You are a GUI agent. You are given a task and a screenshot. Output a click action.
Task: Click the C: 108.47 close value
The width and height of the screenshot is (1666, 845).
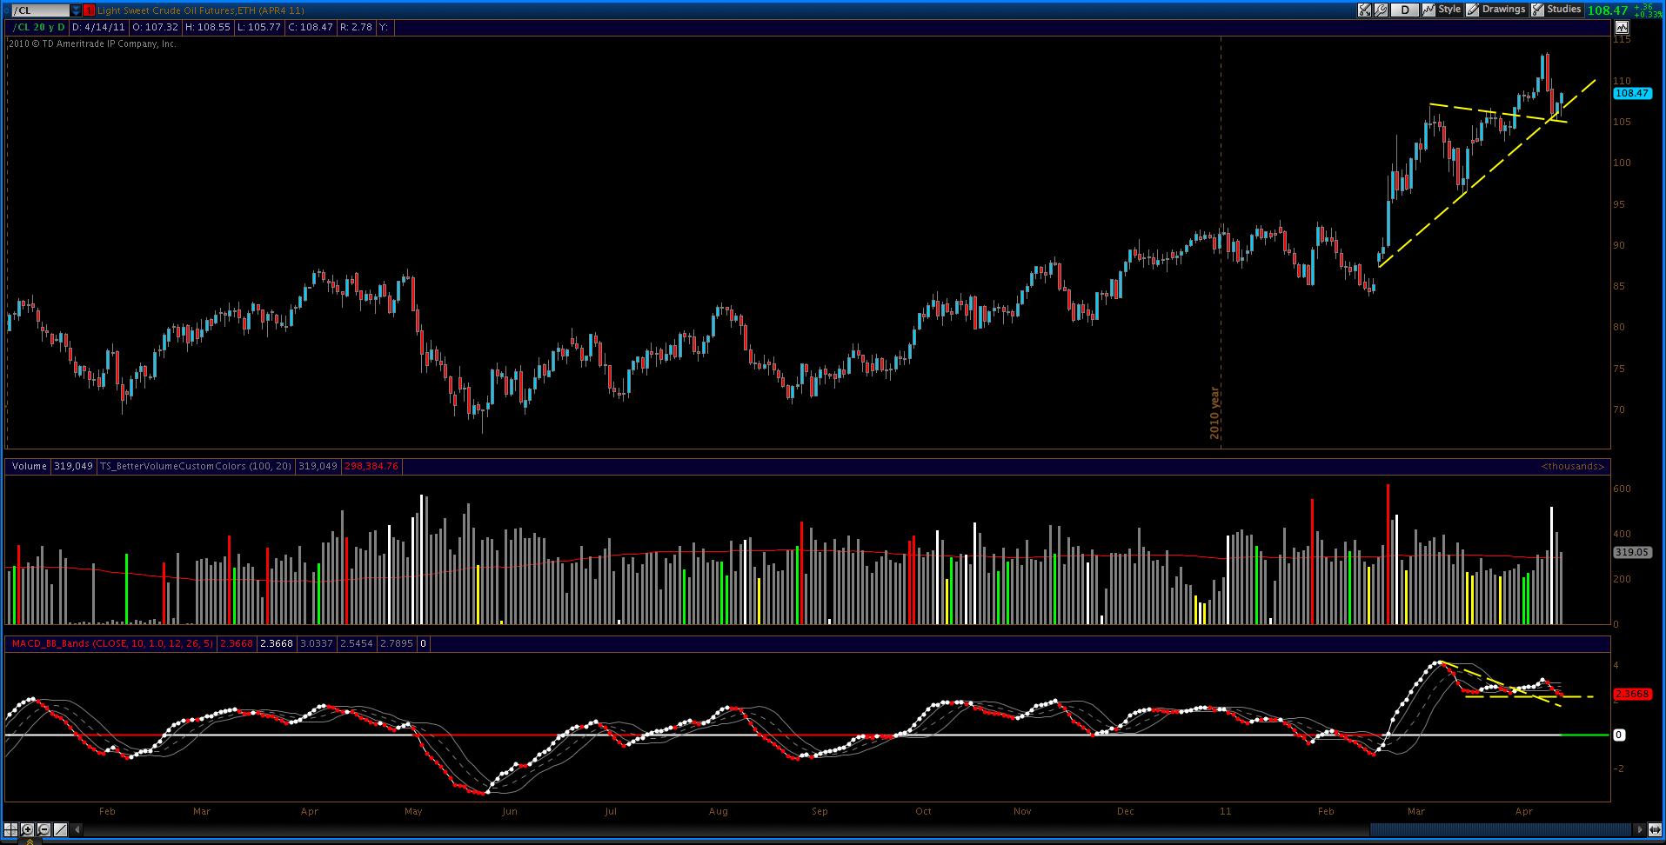coord(311,27)
